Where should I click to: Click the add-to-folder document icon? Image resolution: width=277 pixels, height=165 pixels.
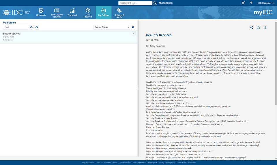pos(258,28)
